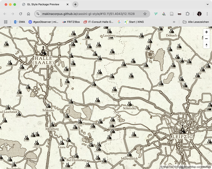The width and height of the screenshot is (212, 169).
Task: Select the GL Style Package Preview tab
Action: point(45,4)
